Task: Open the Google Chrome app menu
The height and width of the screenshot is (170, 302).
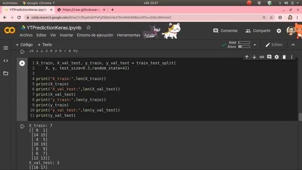Action: coord(39,3)
